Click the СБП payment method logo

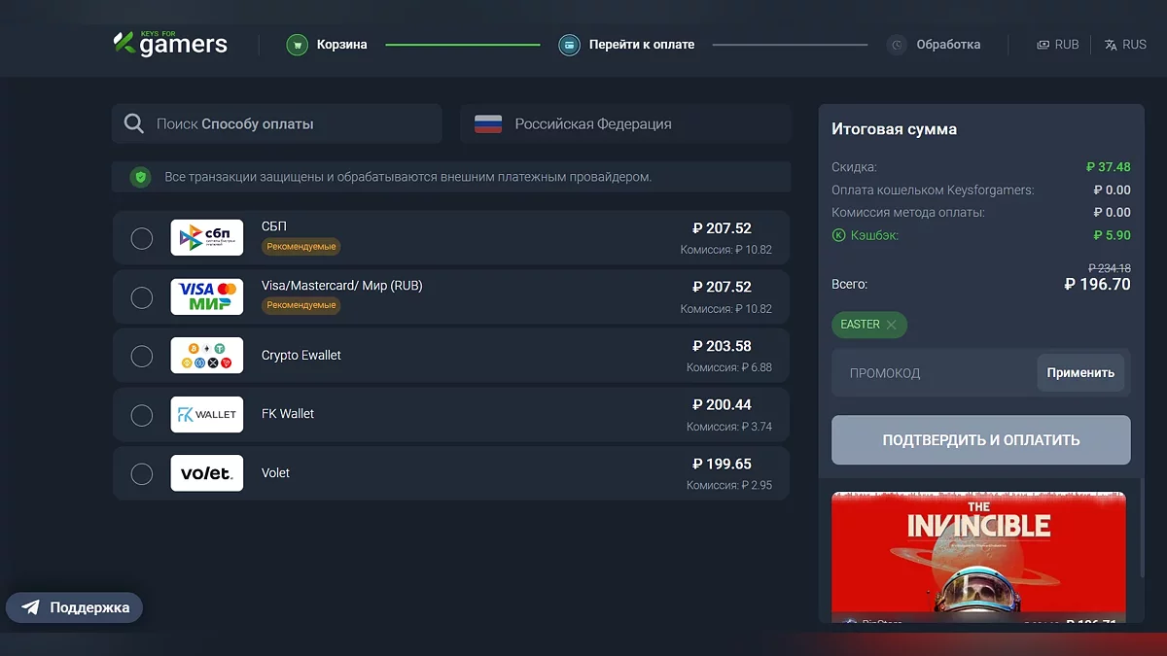tap(206, 236)
